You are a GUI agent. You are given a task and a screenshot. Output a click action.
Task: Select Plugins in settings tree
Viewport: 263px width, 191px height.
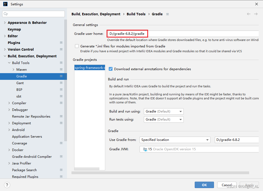[x=14, y=43]
